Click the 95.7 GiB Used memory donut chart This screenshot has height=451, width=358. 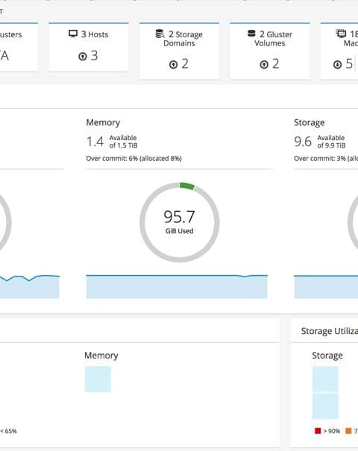tap(180, 222)
